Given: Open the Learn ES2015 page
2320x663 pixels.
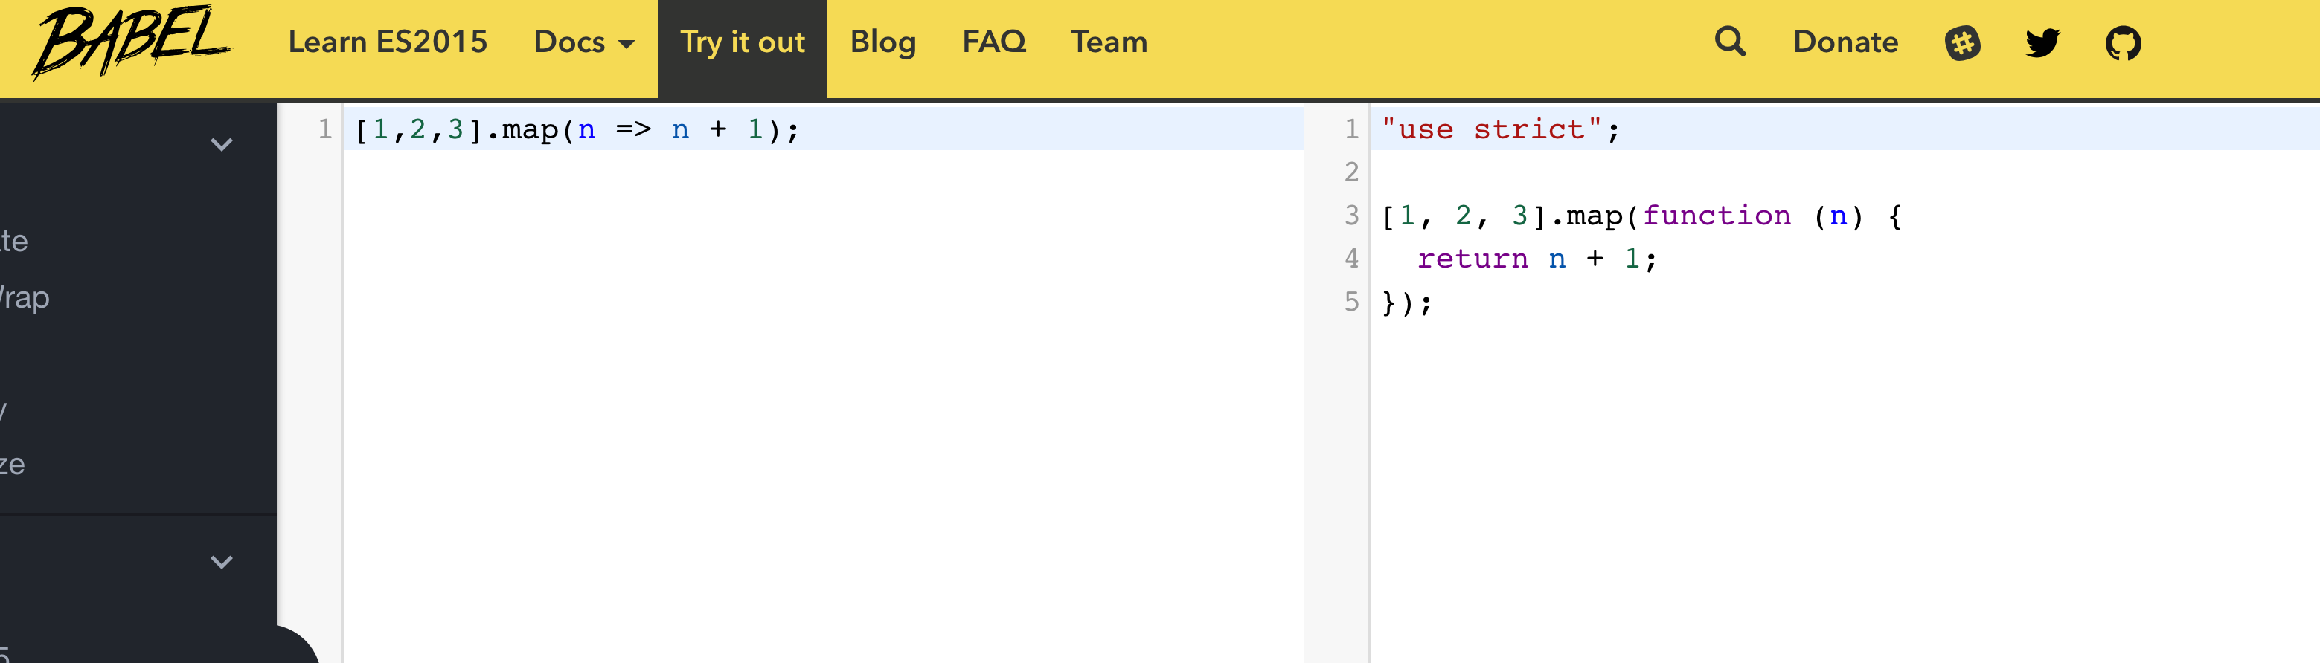Looking at the screenshot, I should [x=387, y=42].
